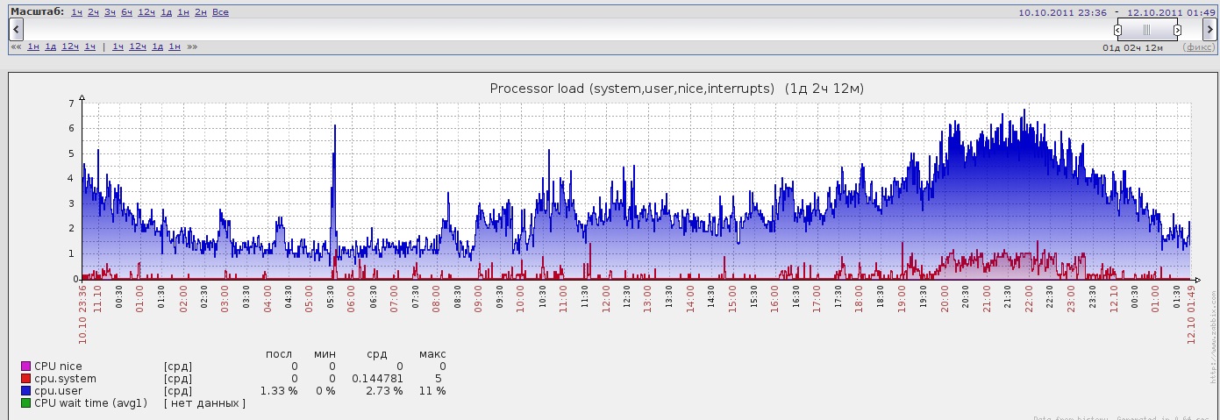The image size is (1220, 420).
Task: Click the 01д 02ч 12м period label
Action: coord(1133,47)
